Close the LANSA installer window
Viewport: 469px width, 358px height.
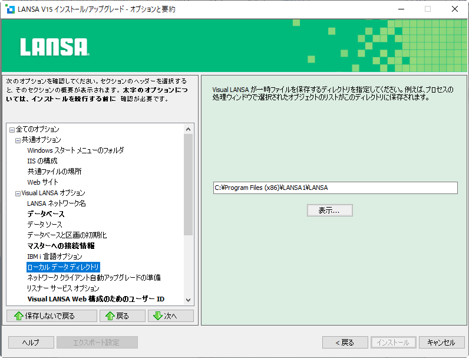click(x=455, y=9)
